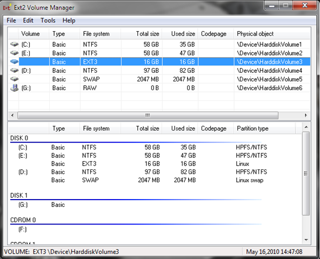Select the (G:) volume in top list
Viewport: 320px width, 259px height.
[x=26, y=88]
